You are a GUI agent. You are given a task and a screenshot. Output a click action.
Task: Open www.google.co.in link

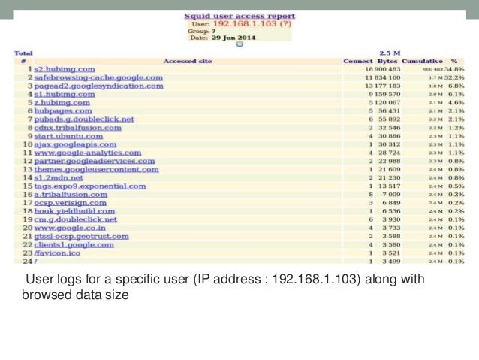tap(70, 228)
